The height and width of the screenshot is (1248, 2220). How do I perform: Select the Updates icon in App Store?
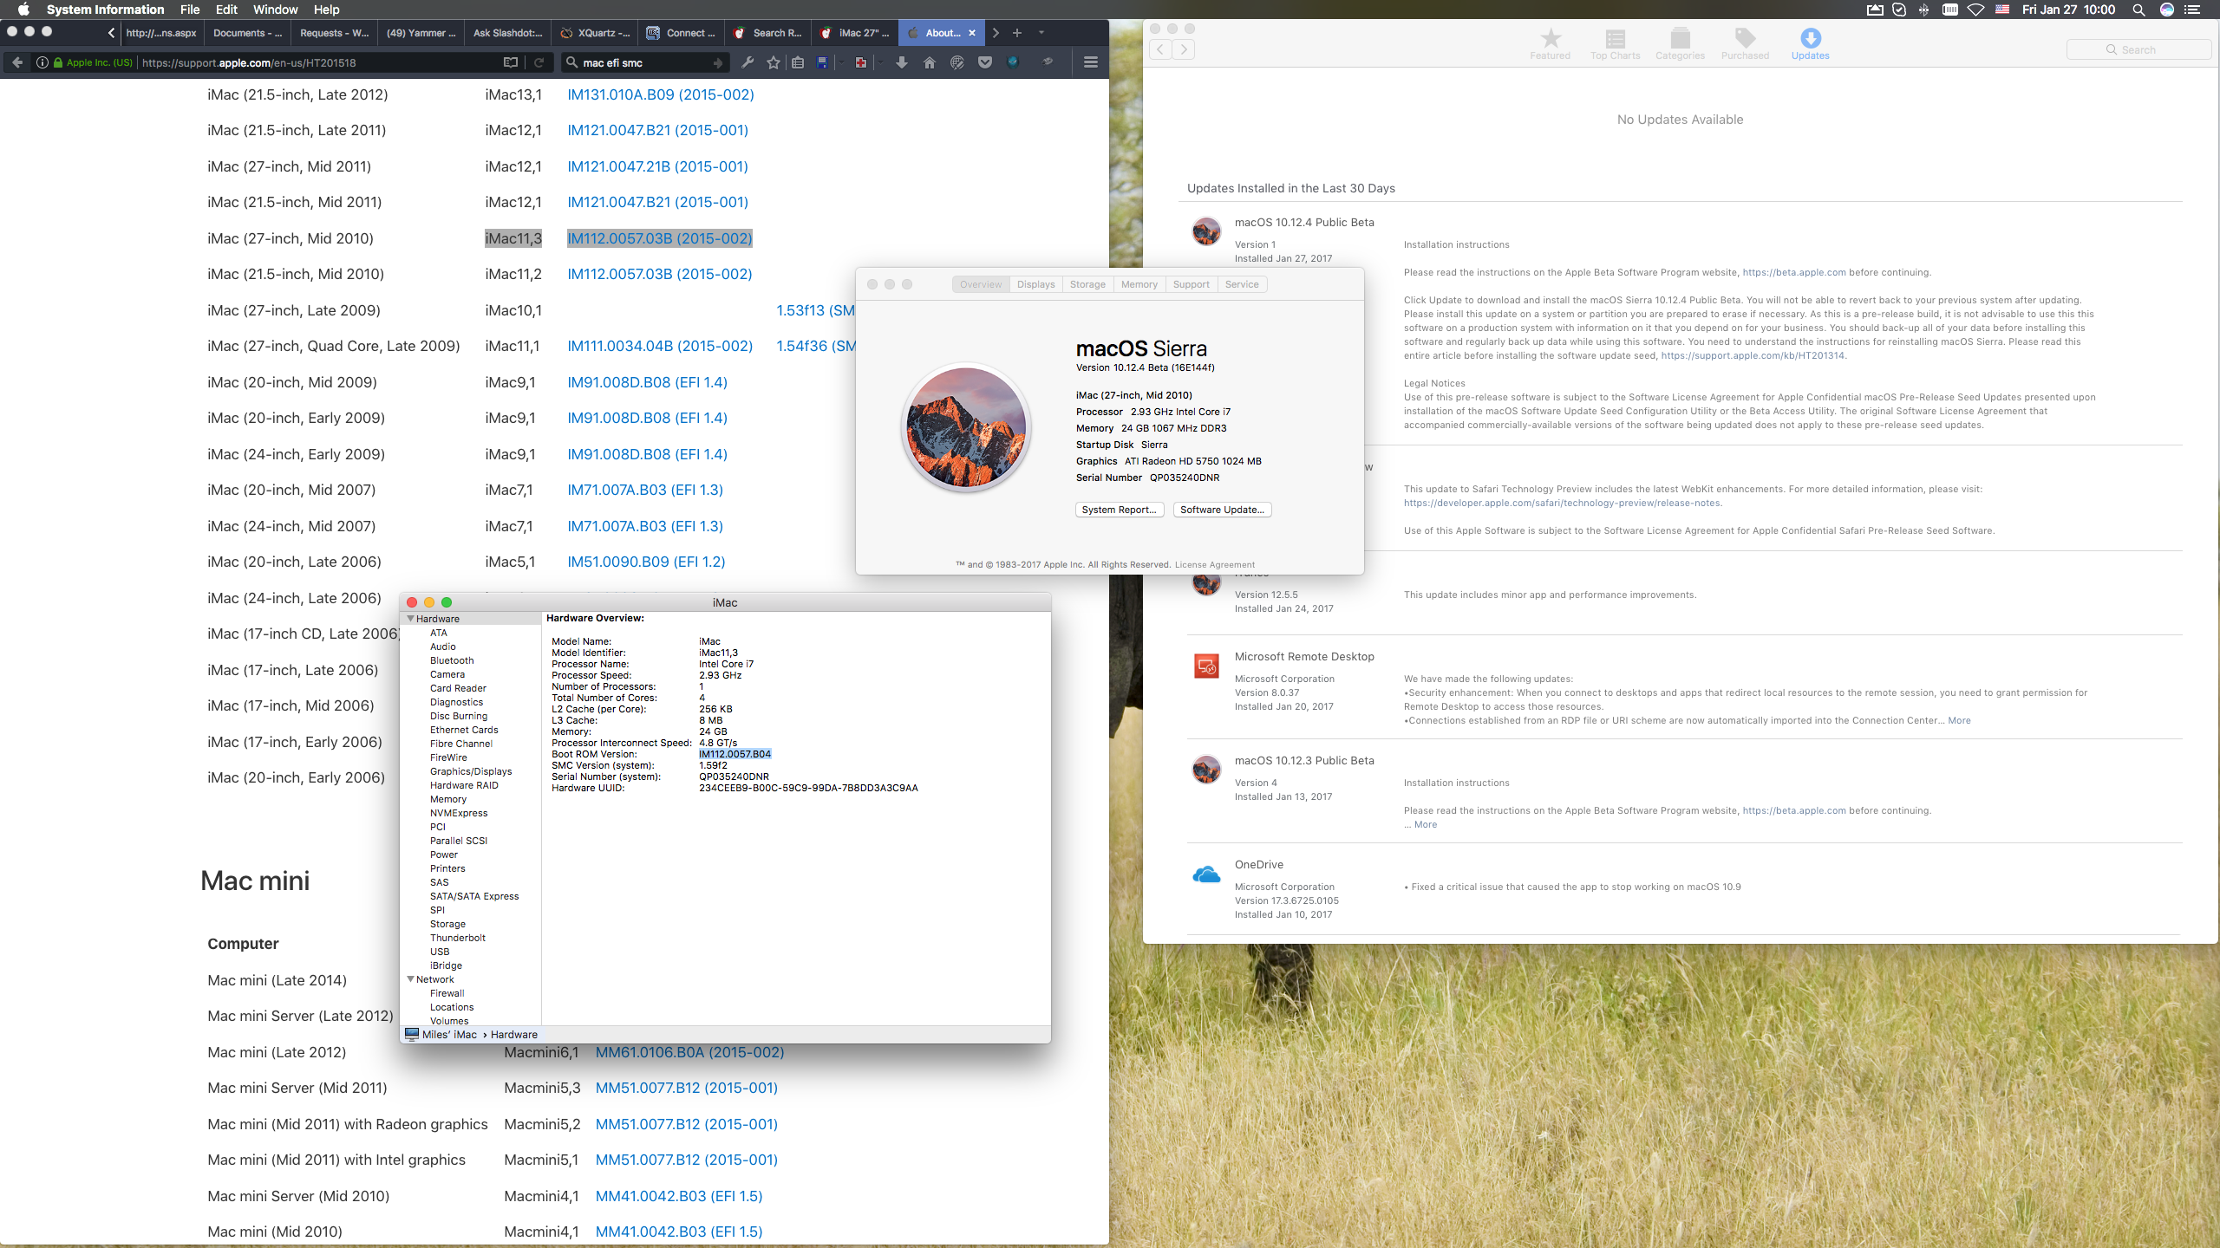(1811, 43)
